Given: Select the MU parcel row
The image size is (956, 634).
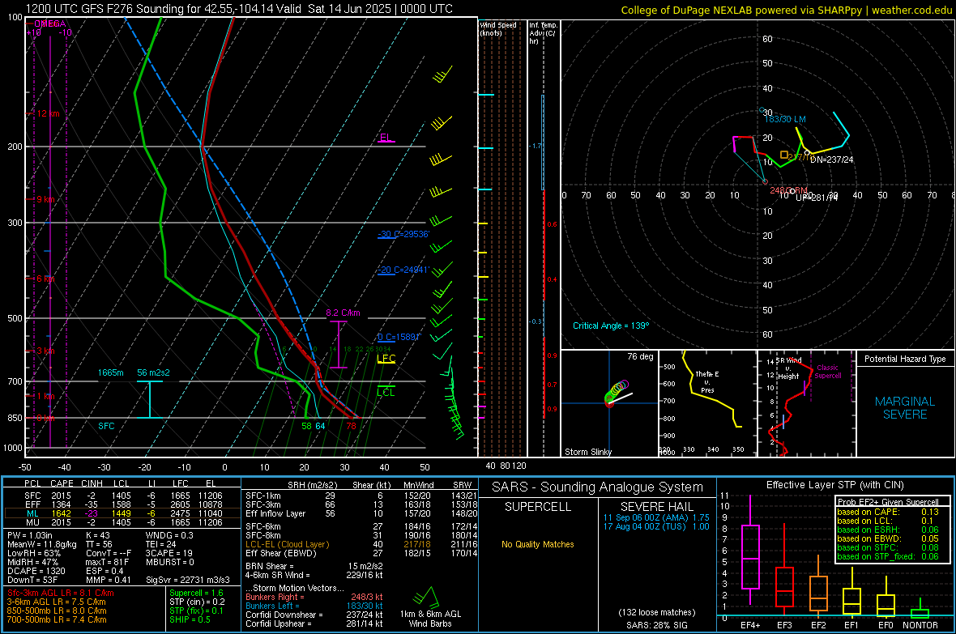Looking at the screenshot, I should [121, 522].
